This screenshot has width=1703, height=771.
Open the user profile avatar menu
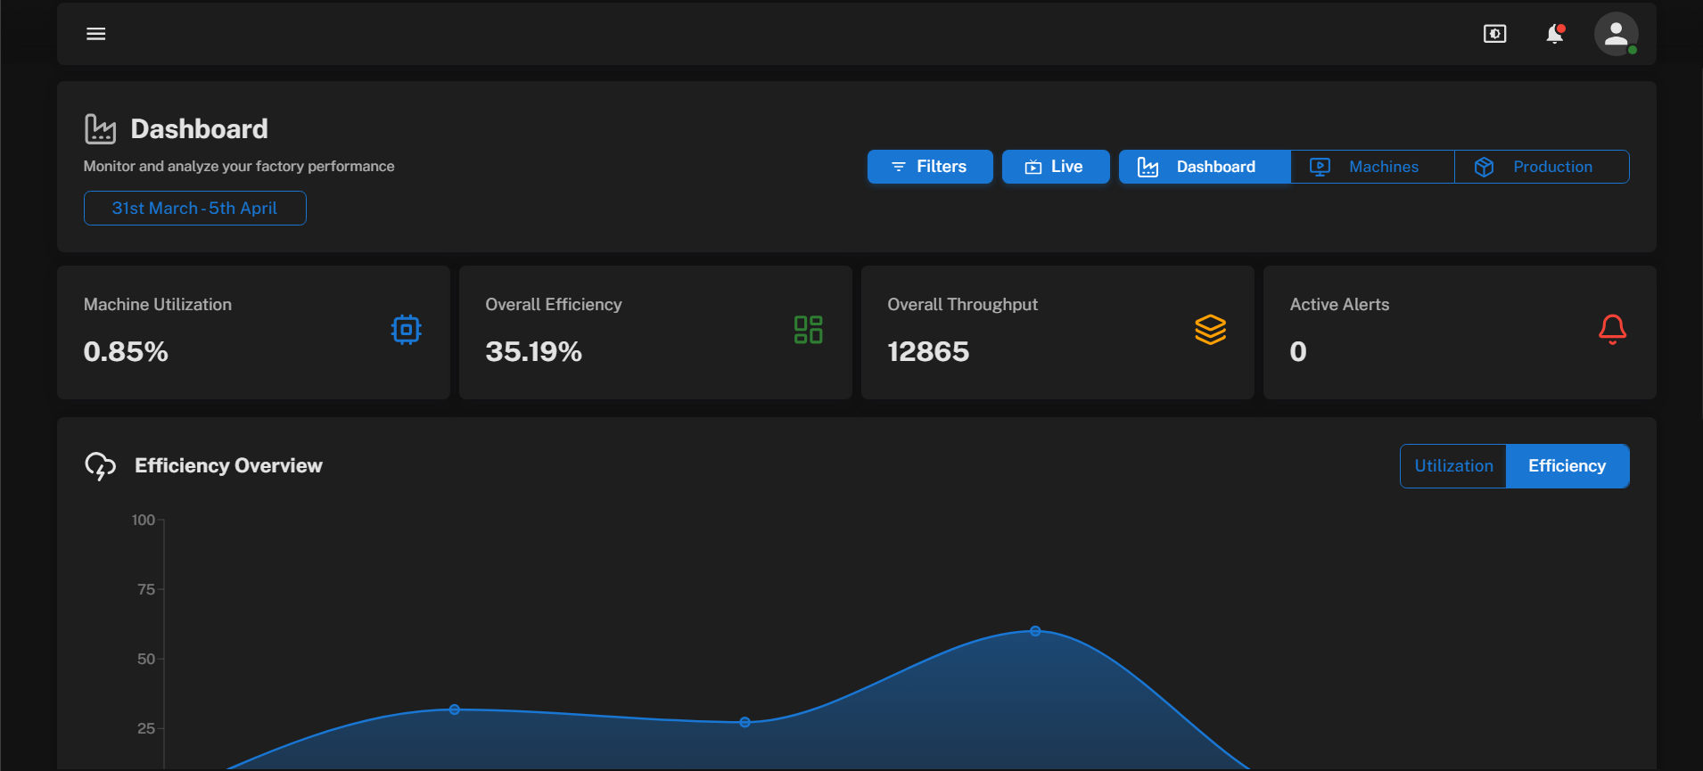click(1616, 34)
